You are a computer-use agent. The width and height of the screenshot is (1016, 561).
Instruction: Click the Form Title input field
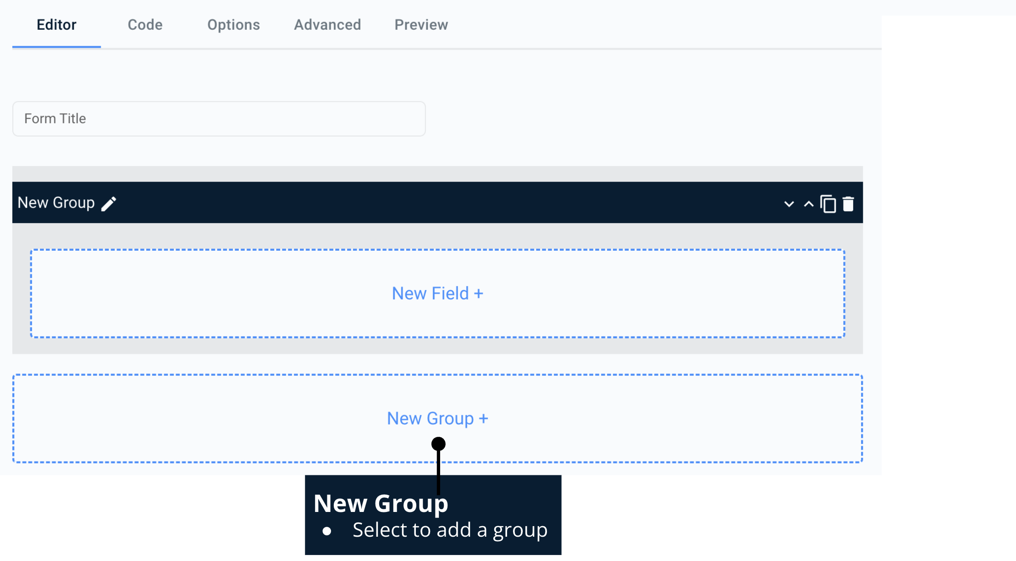coord(218,118)
